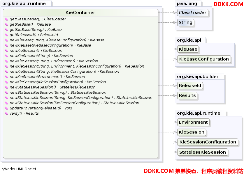Click the yWorks UML Doclet caption
244x174 pixels.
19,169
